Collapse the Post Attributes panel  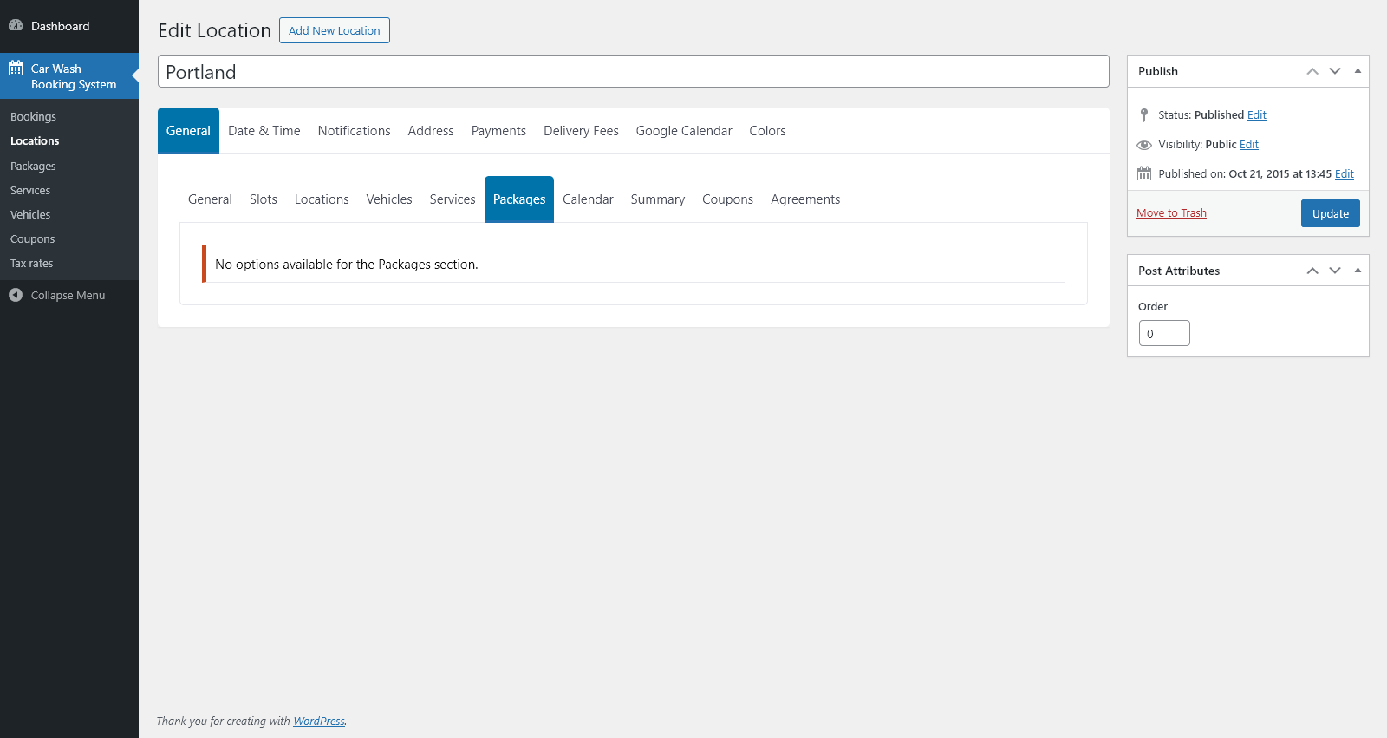coord(1358,271)
